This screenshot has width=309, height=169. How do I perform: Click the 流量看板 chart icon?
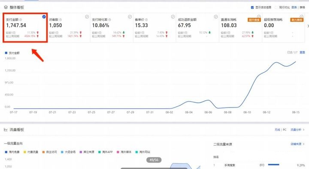pyautogui.click(x=6, y=130)
